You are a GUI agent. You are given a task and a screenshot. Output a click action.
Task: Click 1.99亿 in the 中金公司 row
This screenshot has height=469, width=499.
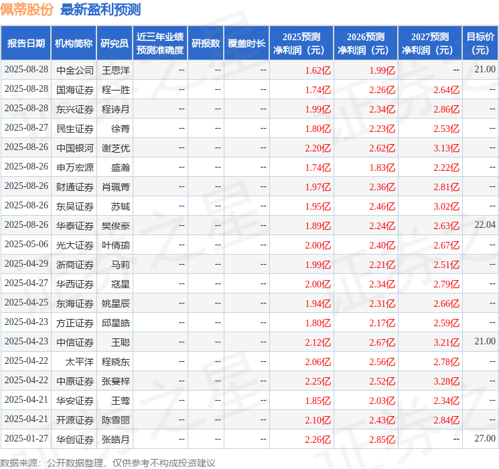point(382,70)
